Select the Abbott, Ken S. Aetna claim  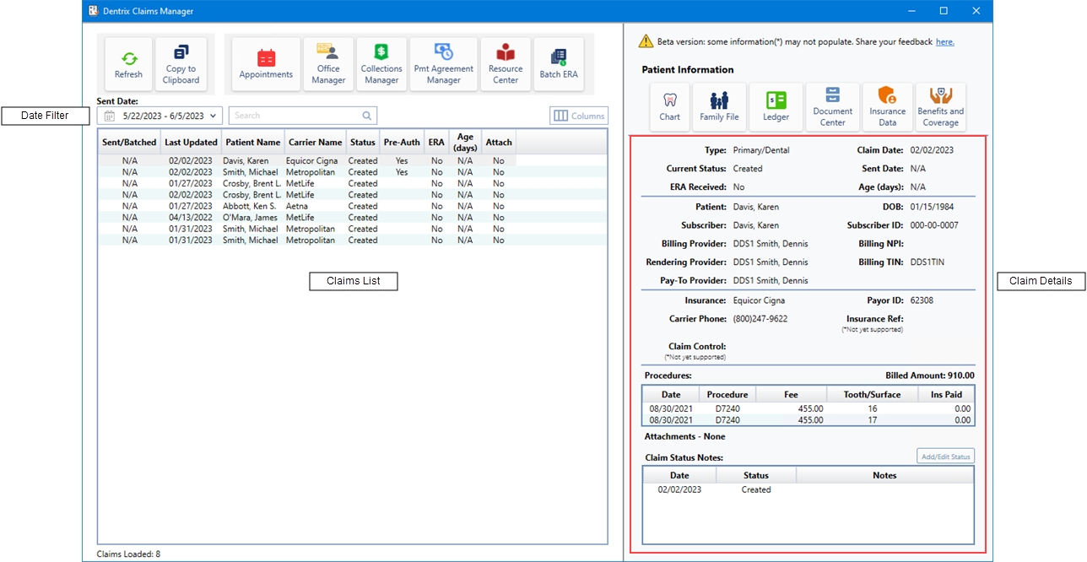click(306, 206)
